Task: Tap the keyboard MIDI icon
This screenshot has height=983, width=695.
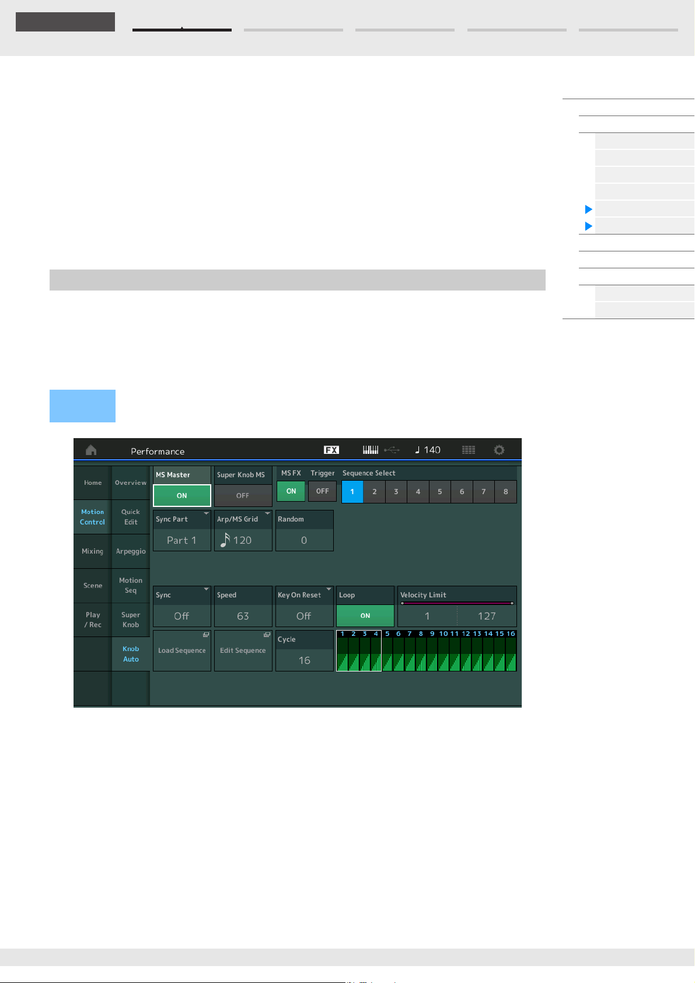Action: pos(371,450)
